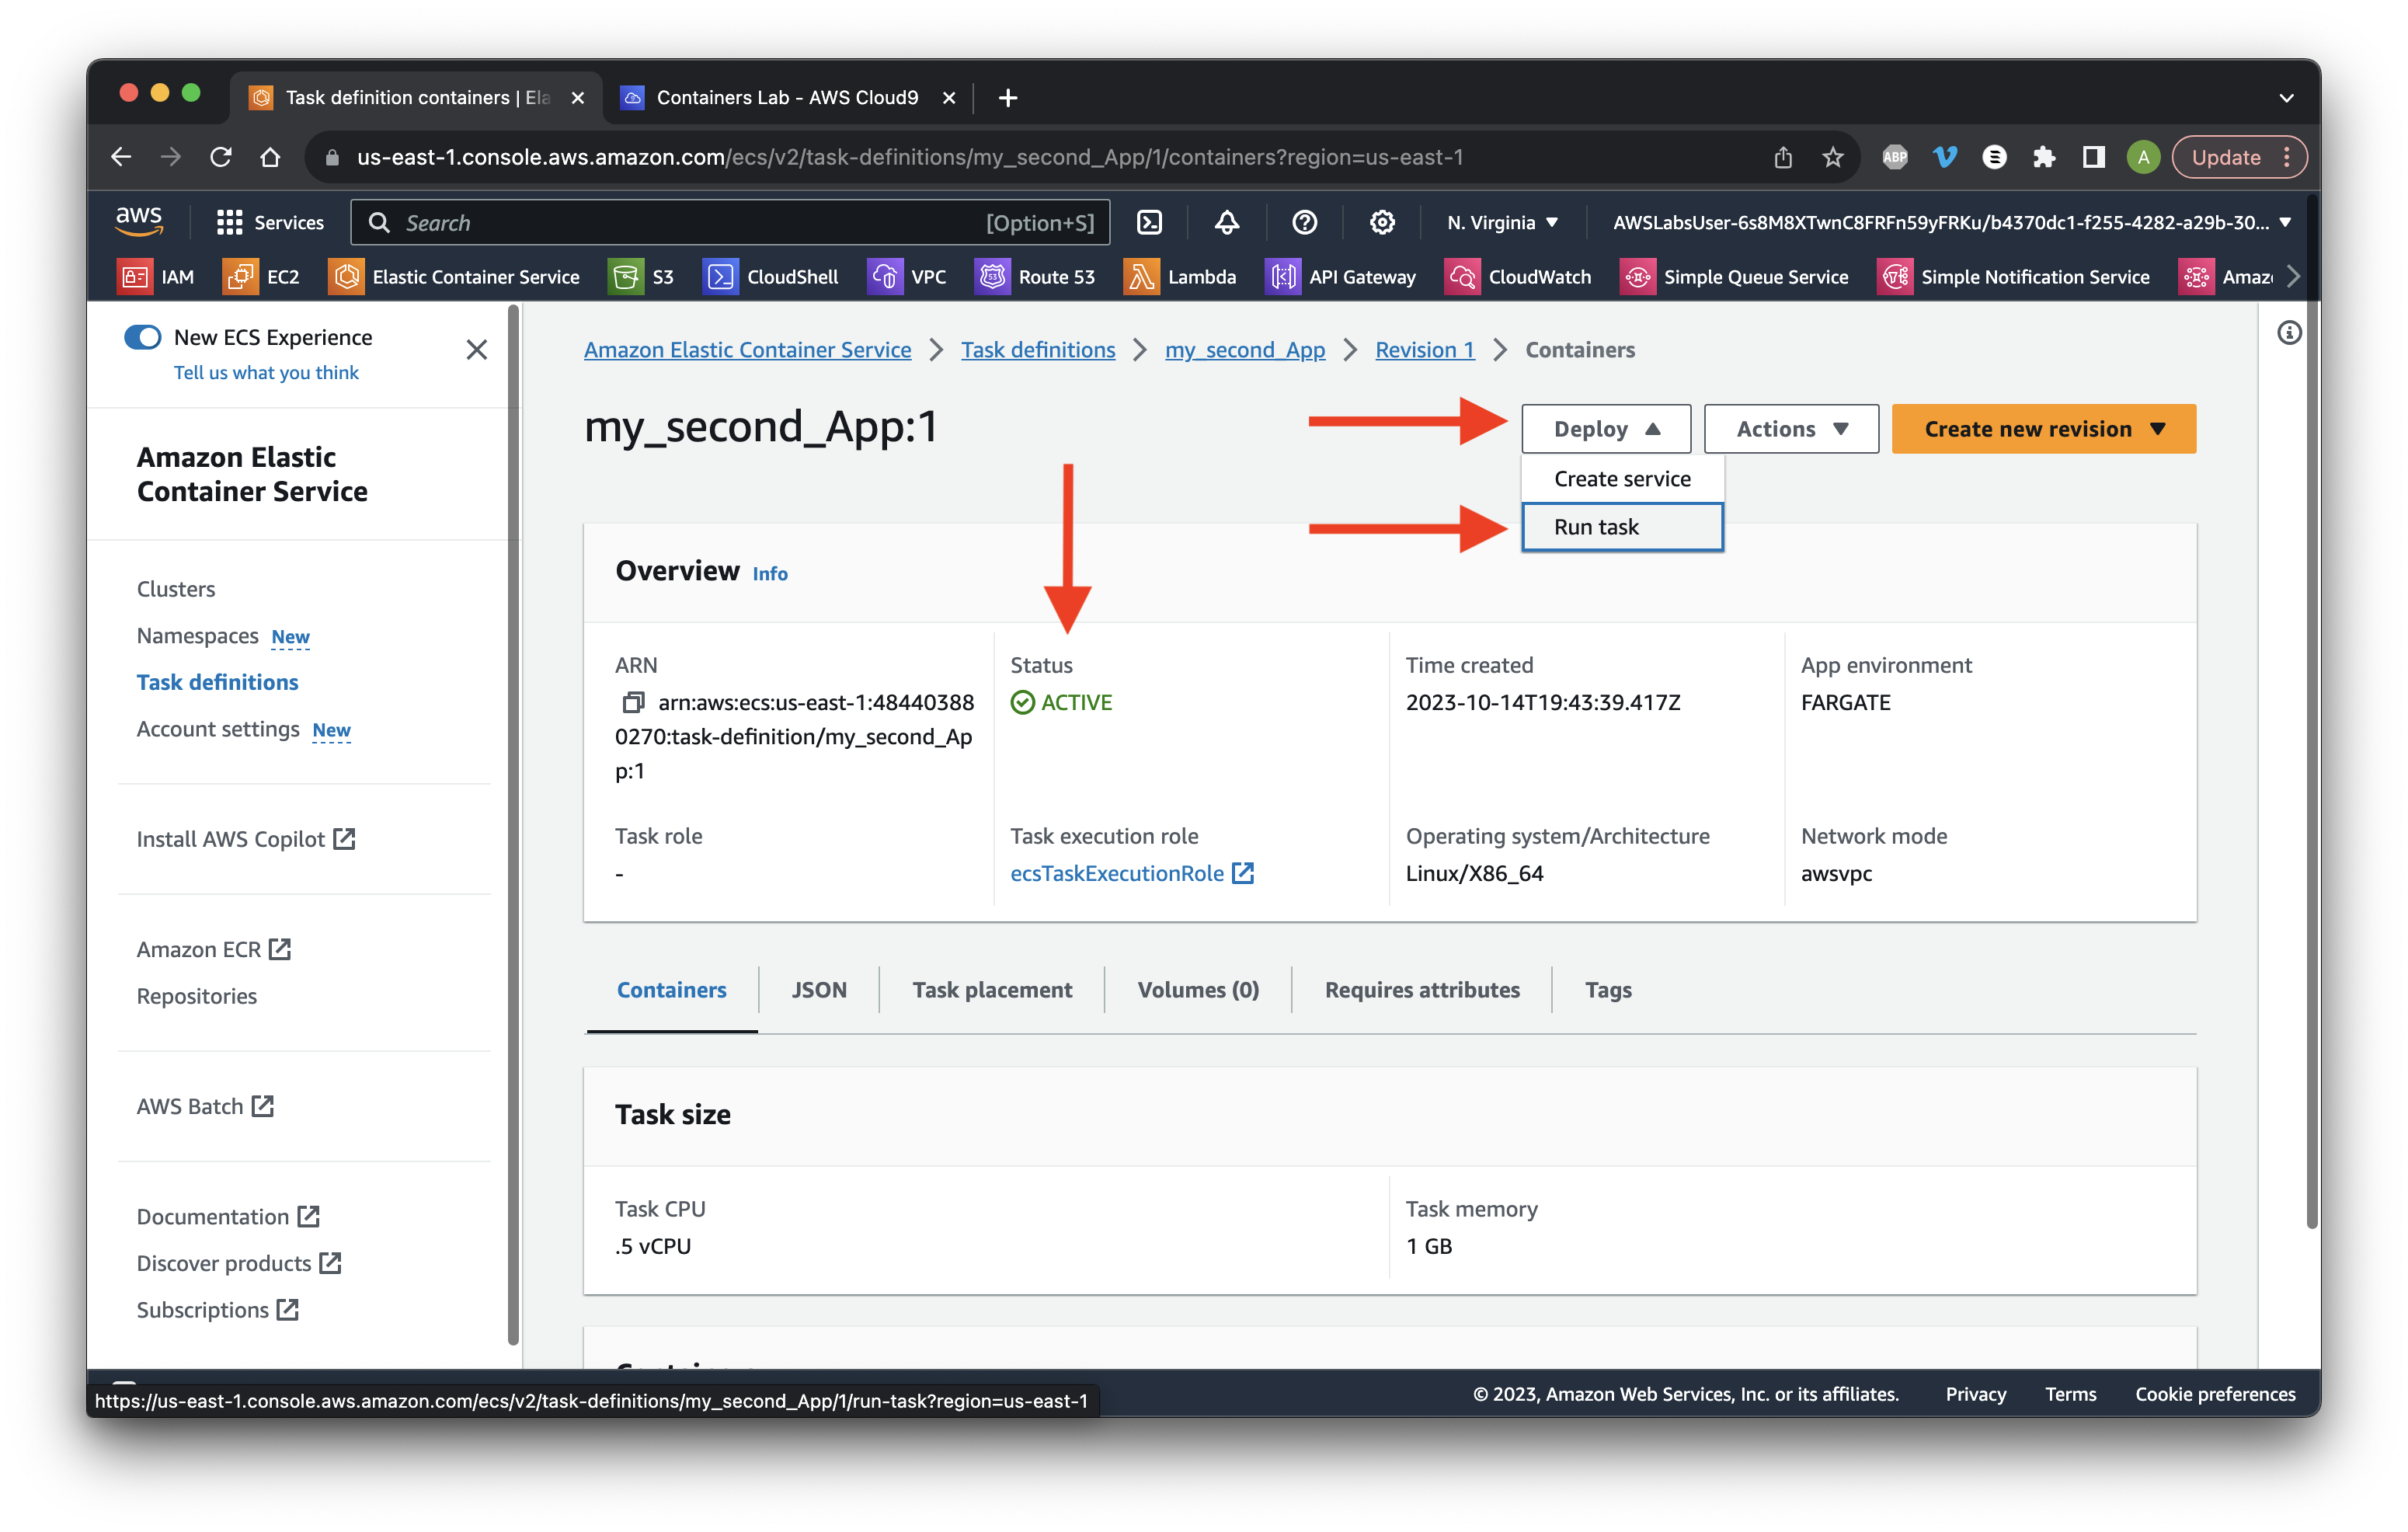
Task: Open the Tags tab
Action: coord(1608,989)
